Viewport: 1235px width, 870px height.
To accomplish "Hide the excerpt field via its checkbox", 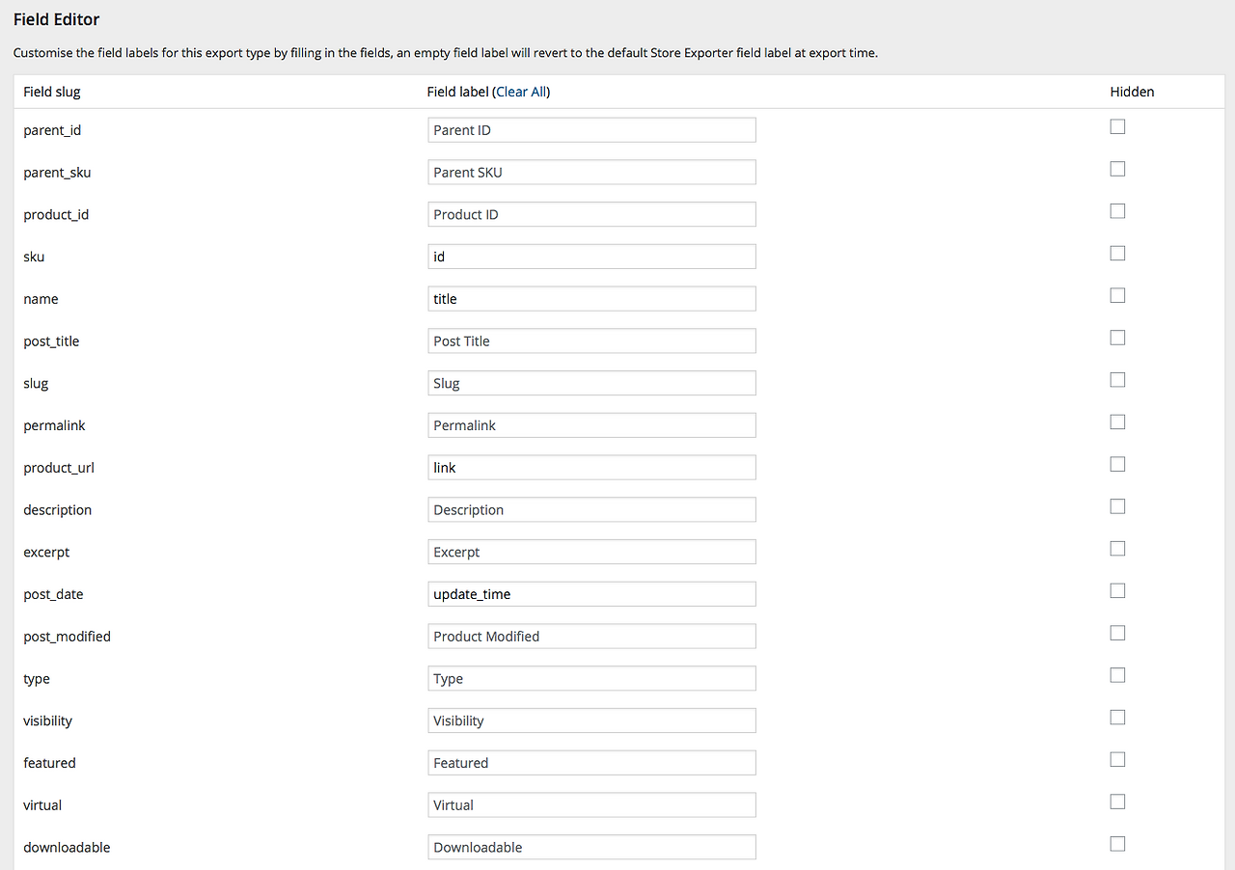I will coord(1117,549).
